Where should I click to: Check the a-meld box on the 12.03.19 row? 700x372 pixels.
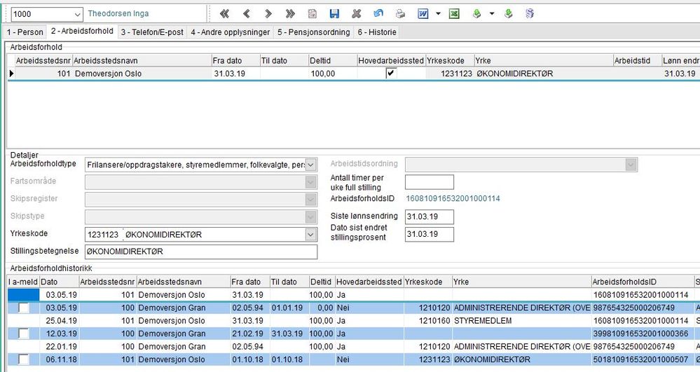(23, 333)
